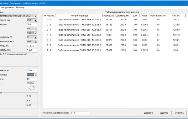Click starting elevation cell 122.0
Viewport: 188px width, 119px height.
pos(176,20)
